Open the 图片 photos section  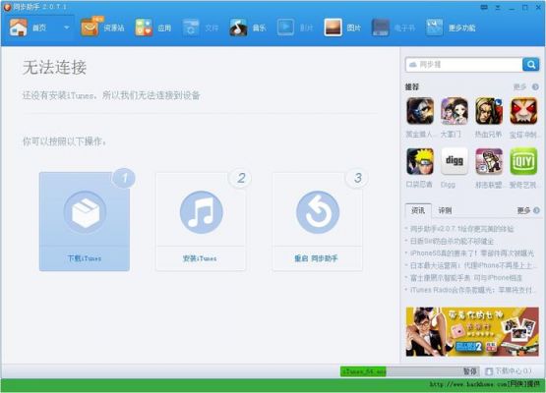coord(342,28)
